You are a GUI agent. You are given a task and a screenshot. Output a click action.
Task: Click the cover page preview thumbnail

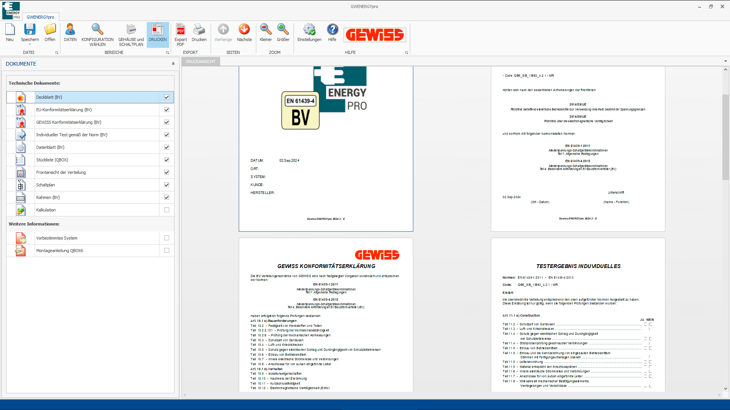[x=326, y=149]
